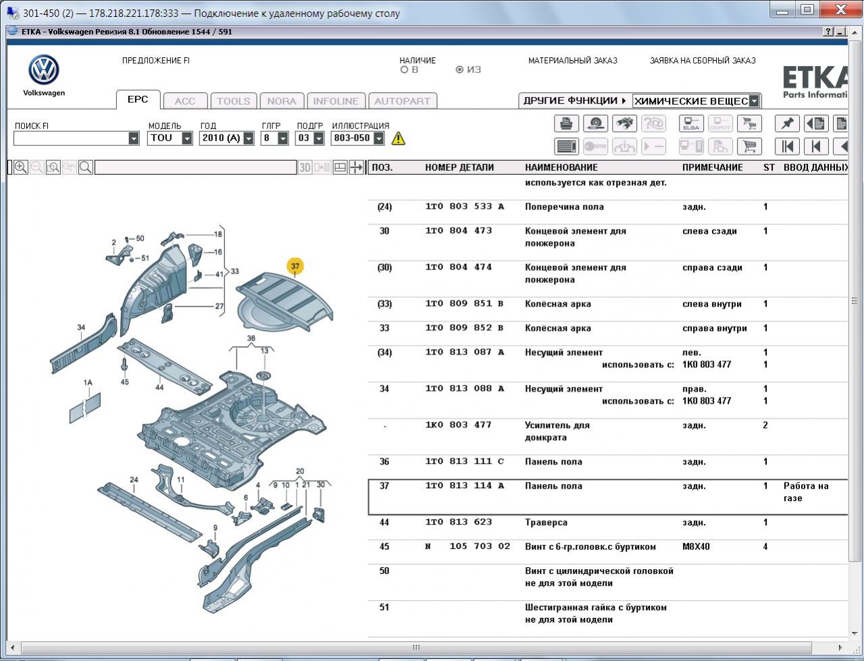
Task: Click МАТЕРИАЛЬНЫЙ ЗАКАЗ
Action: 573,60
